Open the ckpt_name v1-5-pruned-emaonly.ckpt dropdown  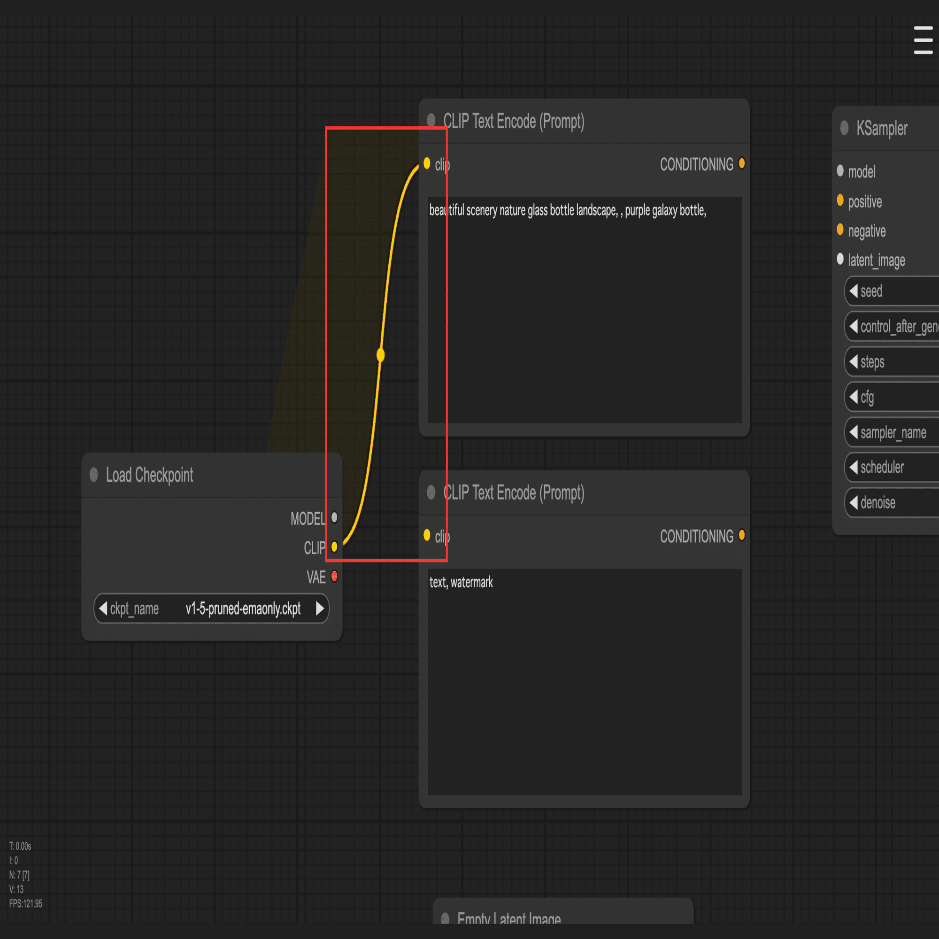(x=211, y=608)
